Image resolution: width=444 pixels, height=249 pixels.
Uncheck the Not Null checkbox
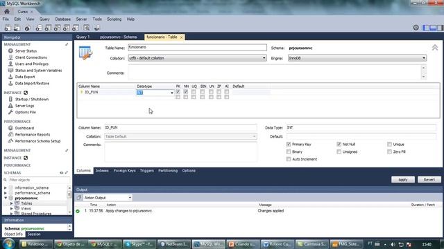[x=339, y=145]
